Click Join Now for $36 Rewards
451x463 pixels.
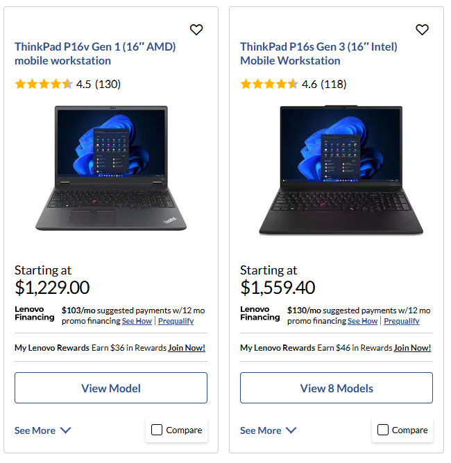pos(187,348)
